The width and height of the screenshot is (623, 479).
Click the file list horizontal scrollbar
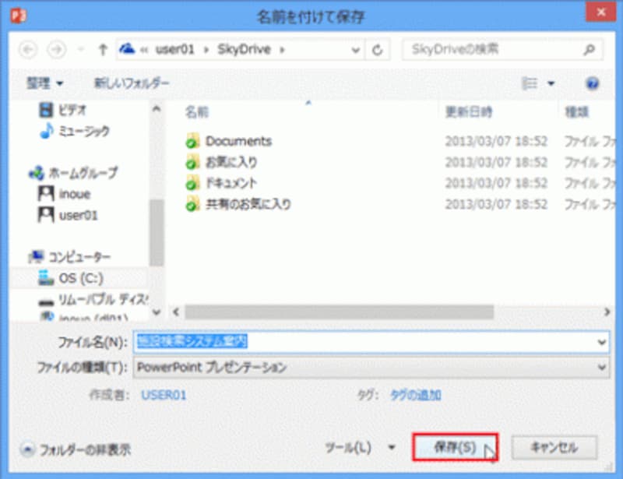pyautogui.click(x=339, y=312)
